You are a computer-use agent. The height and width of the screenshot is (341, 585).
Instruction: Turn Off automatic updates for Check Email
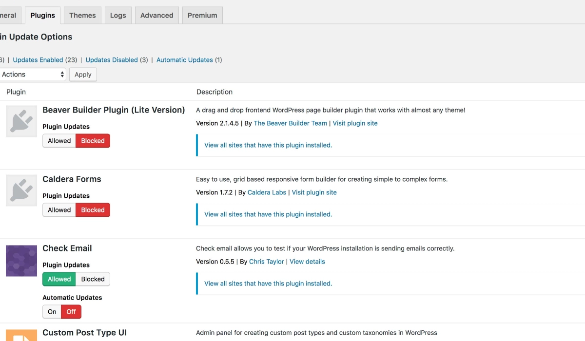pyautogui.click(x=71, y=312)
